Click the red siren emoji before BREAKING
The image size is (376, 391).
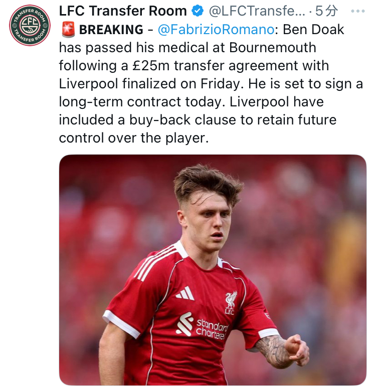(68, 30)
